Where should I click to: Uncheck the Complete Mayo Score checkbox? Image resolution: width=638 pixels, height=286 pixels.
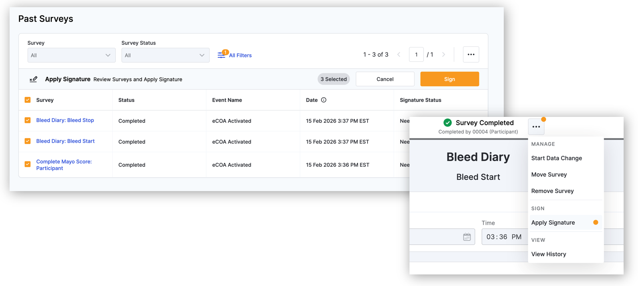28,164
